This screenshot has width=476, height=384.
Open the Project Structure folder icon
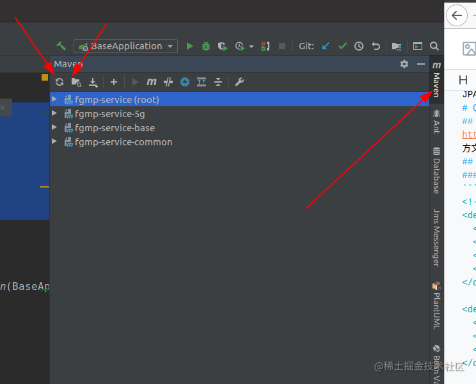[397, 47]
